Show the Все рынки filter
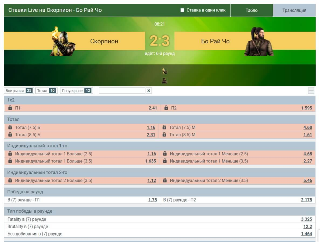Screen dimensions: 320x242 [19, 91]
